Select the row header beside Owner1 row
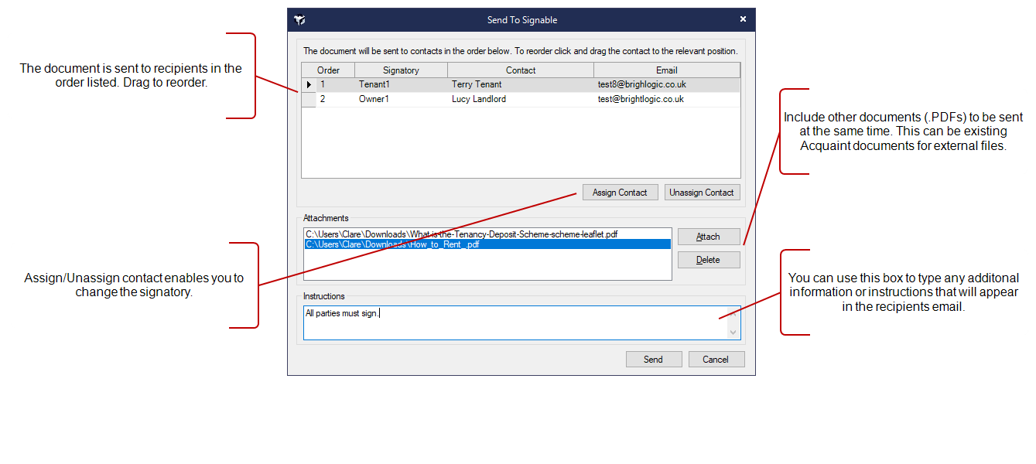Image resolution: width=1036 pixels, height=464 pixels. click(x=309, y=100)
